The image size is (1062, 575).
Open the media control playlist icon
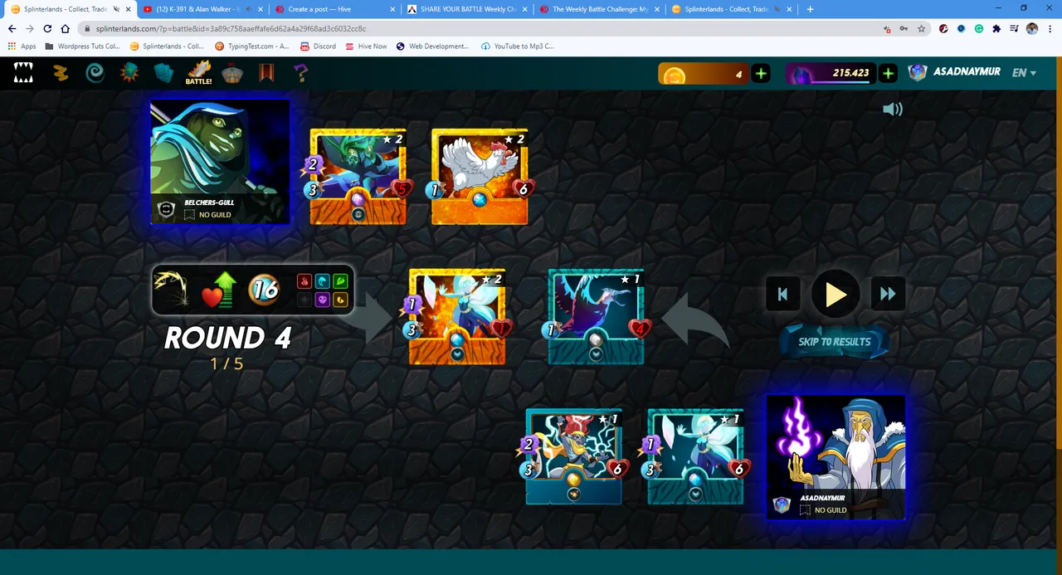1015,28
